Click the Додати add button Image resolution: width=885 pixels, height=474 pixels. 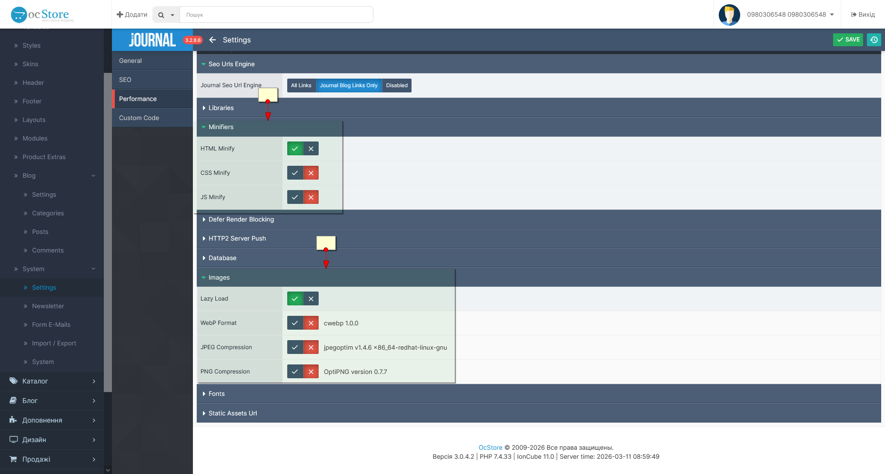click(x=132, y=15)
